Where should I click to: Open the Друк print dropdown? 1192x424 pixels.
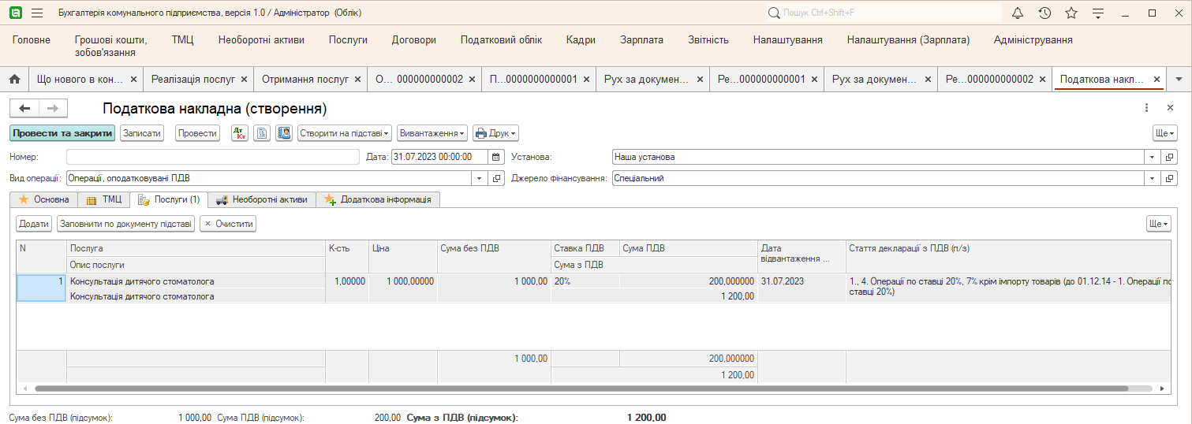[495, 133]
